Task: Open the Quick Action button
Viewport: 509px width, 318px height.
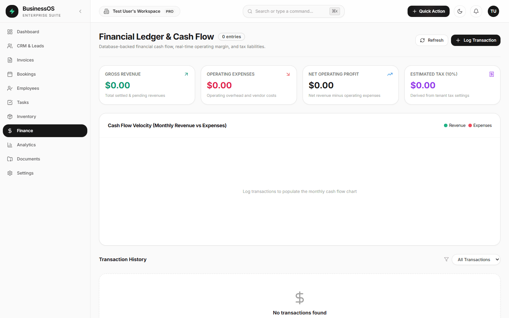Action: point(428,11)
